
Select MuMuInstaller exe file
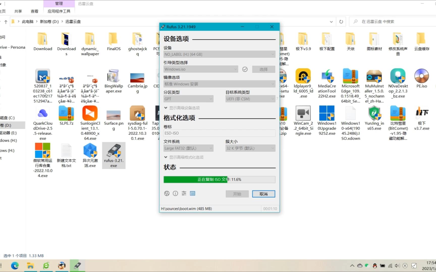(x=374, y=86)
